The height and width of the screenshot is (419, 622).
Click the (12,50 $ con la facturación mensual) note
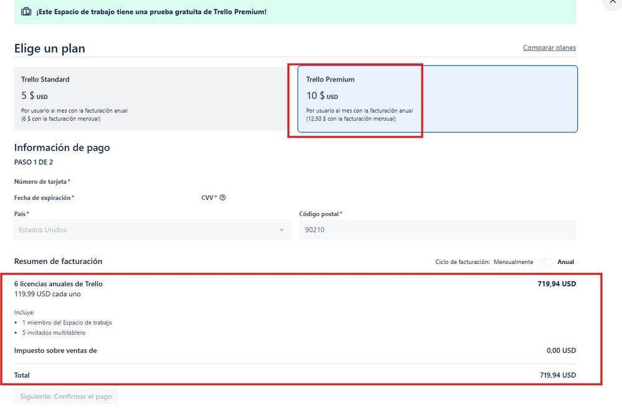pos(351,119)
